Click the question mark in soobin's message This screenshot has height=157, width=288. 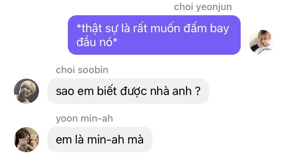(x=198, y=91)
